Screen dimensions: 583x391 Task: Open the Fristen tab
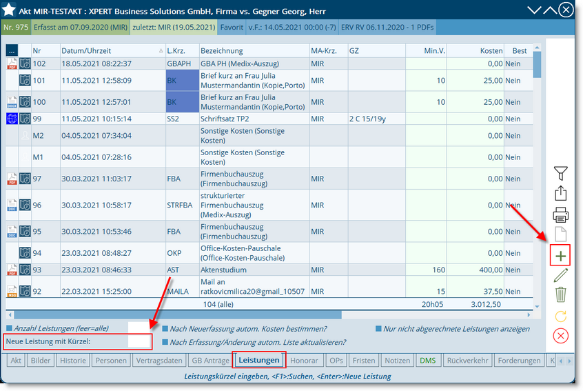coord(364,361)
